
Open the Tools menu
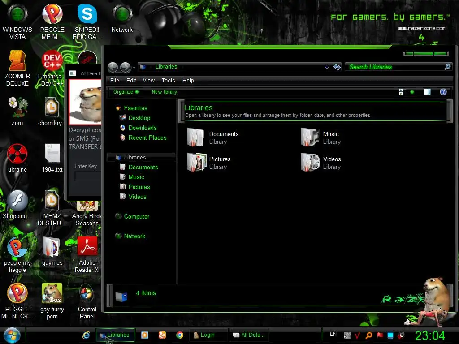pos(168,81)
